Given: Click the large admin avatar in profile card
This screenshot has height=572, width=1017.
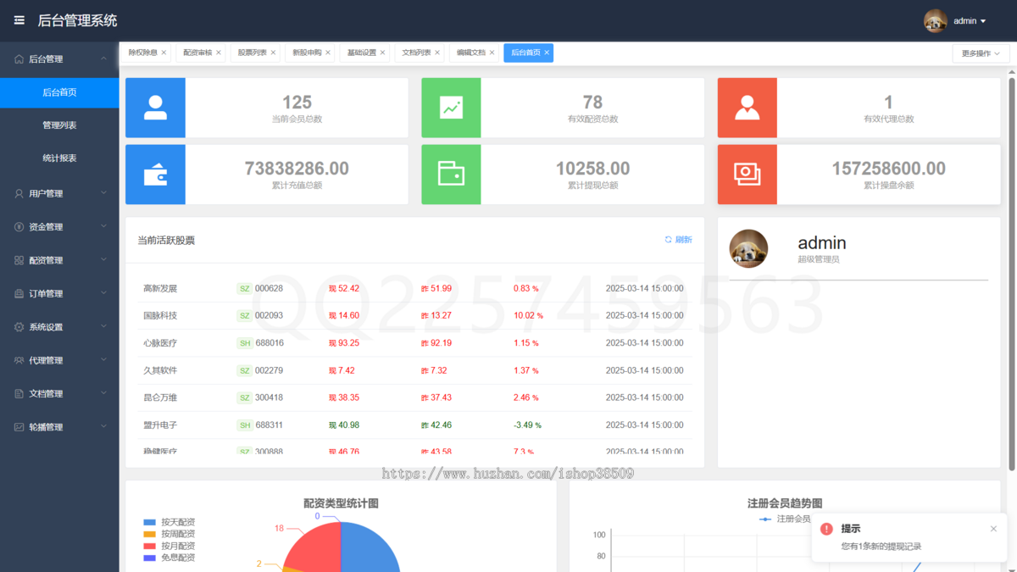Looking at the screenshot, I should click(x=748, y=248).
